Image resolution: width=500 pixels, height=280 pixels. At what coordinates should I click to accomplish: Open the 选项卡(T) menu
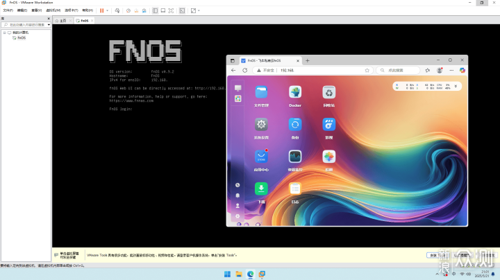point(72,10)
